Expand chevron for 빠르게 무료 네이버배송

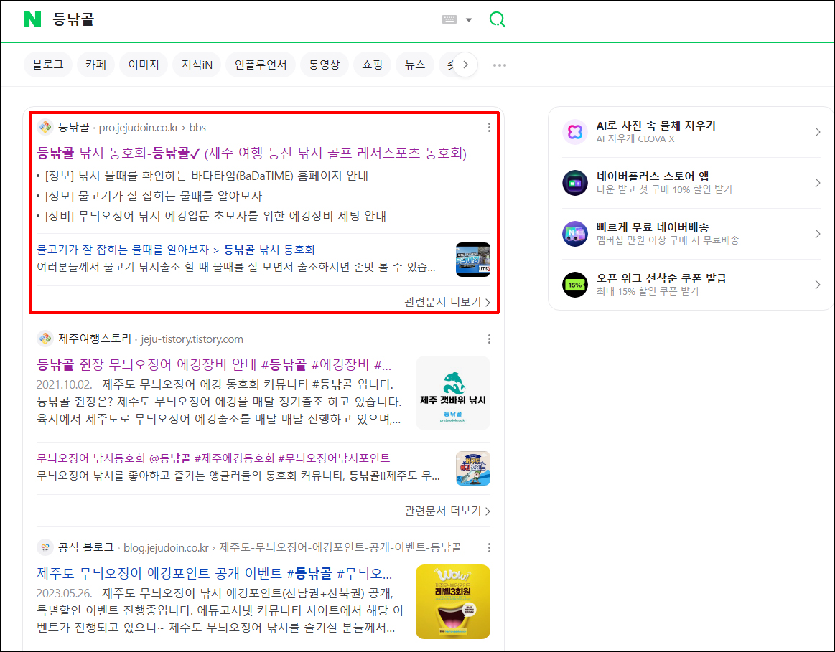pos(818,234)
